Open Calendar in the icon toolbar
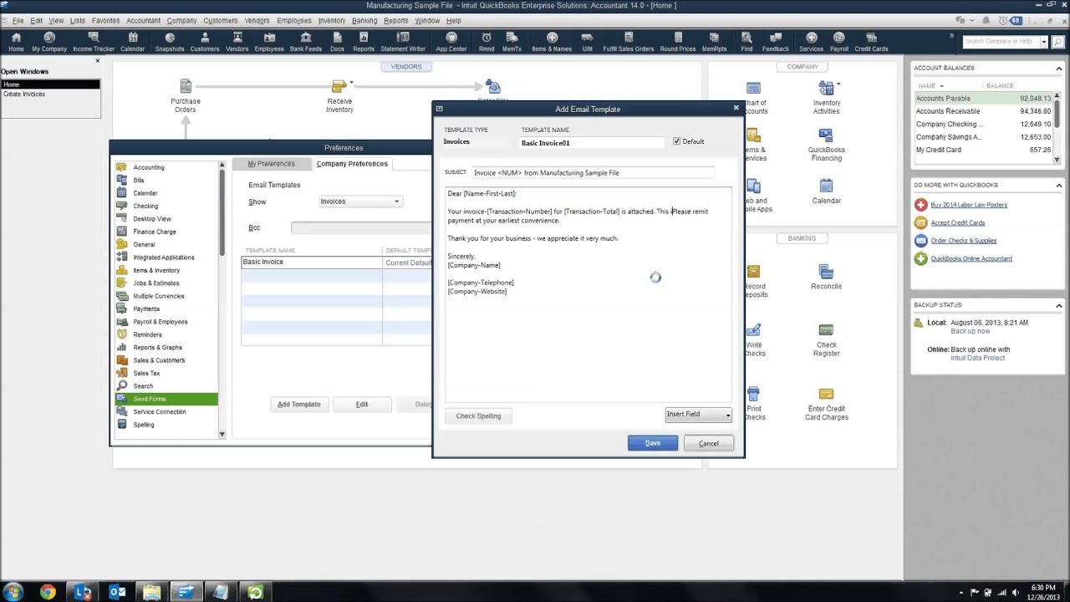The height and width of the screenshot is (602, 1070). 132,42
